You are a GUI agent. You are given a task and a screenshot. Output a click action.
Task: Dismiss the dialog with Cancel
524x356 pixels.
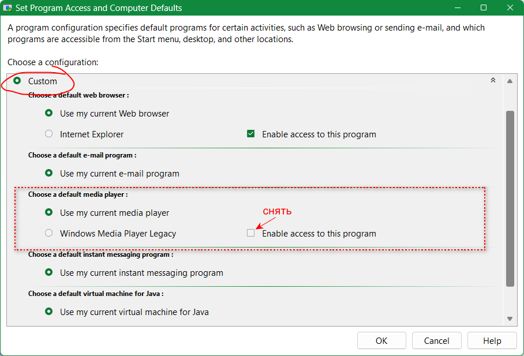pos(436,340)
